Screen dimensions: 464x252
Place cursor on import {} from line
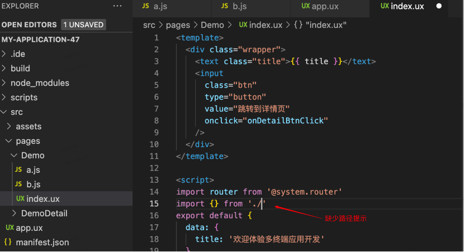[221, 203]
